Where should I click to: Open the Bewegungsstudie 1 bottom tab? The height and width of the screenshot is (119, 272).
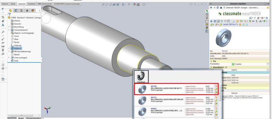(34, 118)
